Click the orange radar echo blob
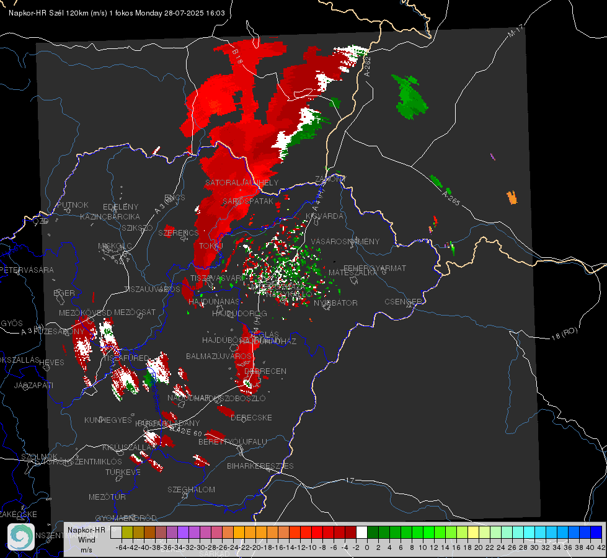The width and height of the screenshot is (607, 558). pyautogui.click(x=512, y=198)
